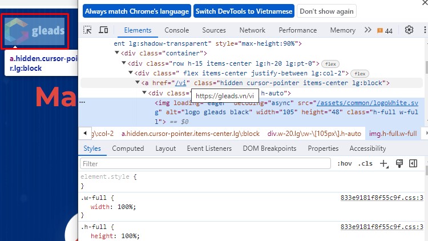Open DevTools customize menu dots

(x=425, y=30)
